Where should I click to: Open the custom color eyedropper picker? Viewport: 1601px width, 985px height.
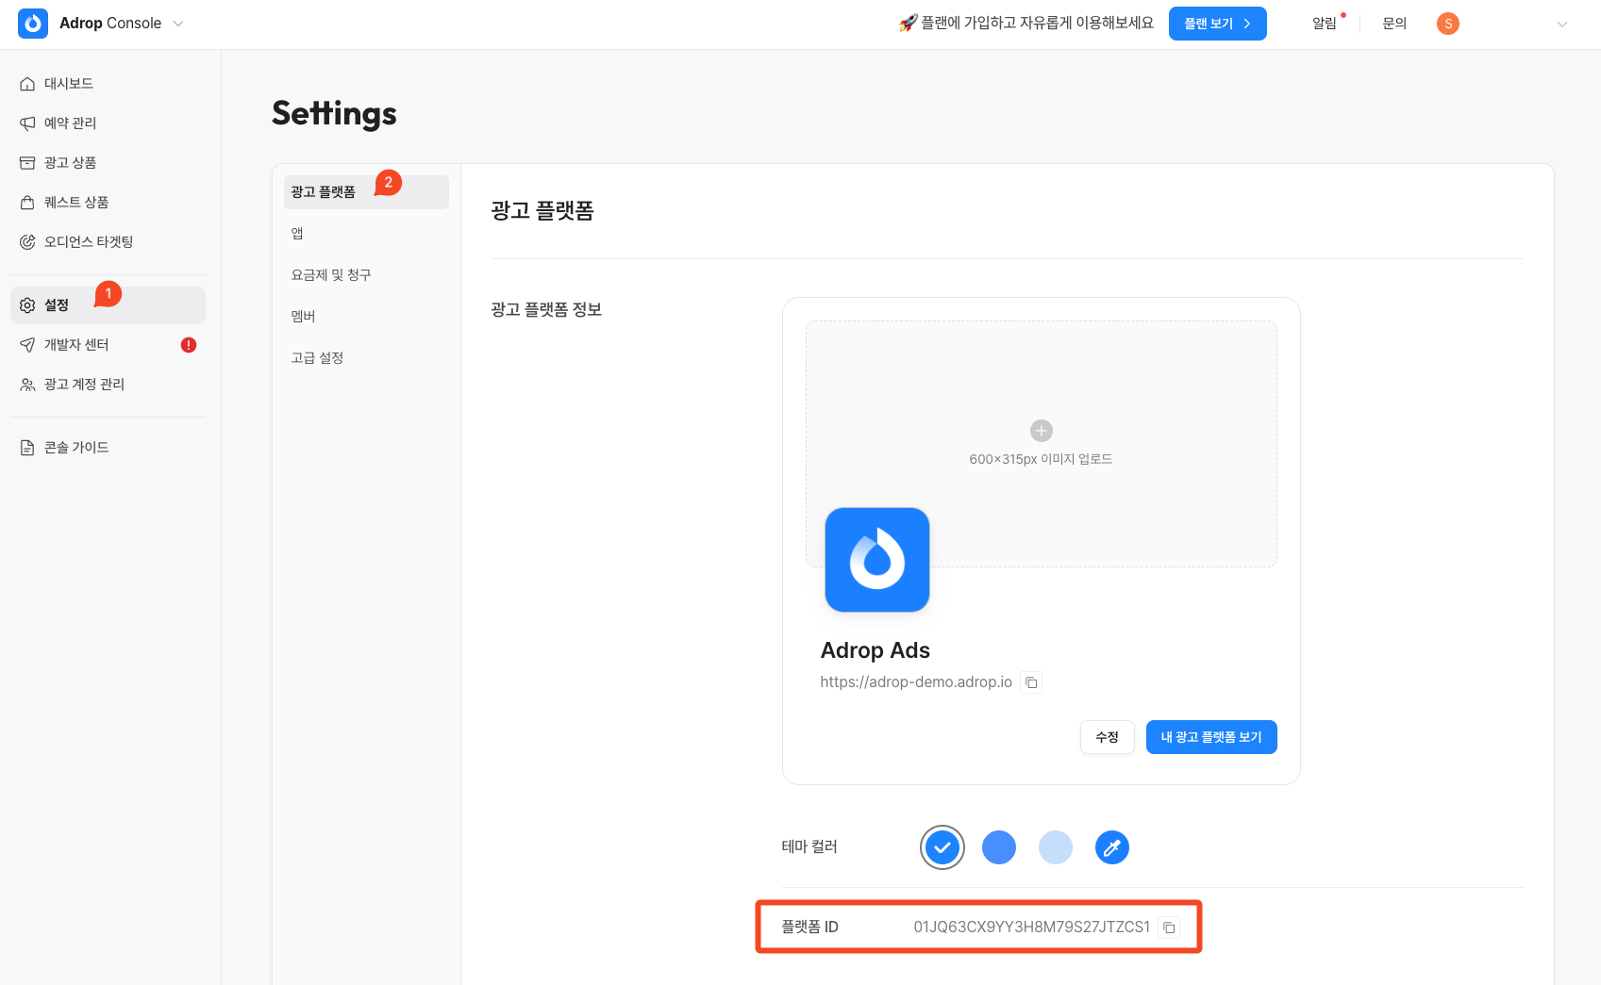(x=1111, y=847)
